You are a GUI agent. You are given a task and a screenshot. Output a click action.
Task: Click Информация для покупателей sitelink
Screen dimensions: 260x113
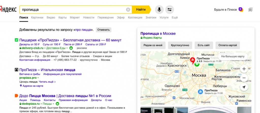[62, 74]
